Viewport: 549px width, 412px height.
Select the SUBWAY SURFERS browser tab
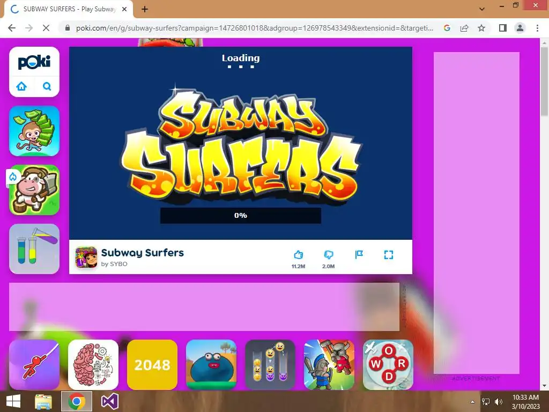[x=69, y=9]
